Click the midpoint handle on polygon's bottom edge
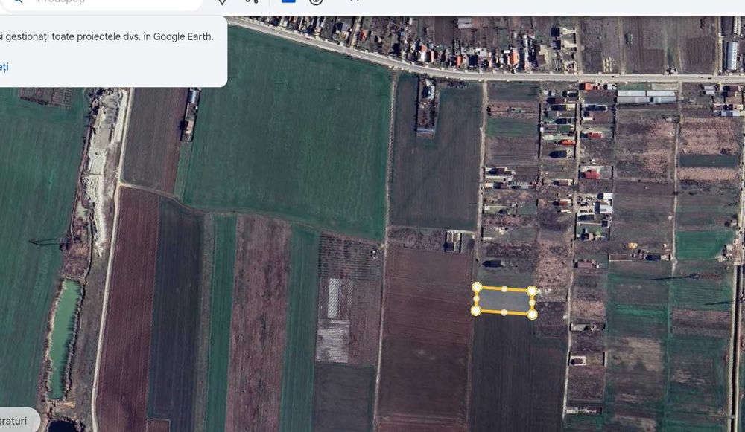The image size is (745, 432). pos(504,312)
